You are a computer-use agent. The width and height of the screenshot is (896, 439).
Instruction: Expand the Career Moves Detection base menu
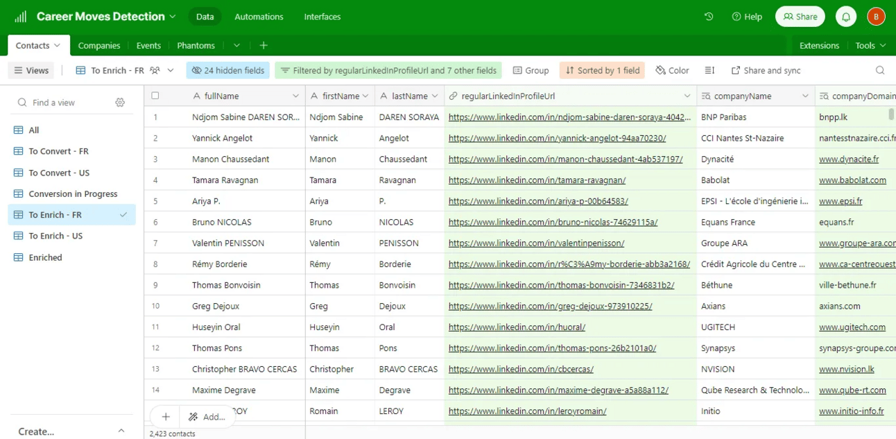(173, 17)
